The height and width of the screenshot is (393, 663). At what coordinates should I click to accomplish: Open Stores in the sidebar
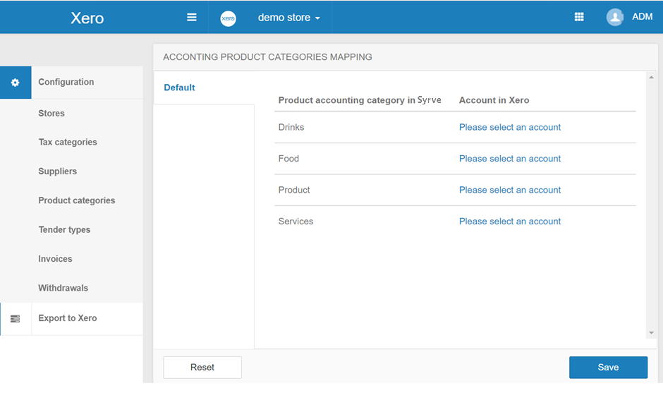51,114
